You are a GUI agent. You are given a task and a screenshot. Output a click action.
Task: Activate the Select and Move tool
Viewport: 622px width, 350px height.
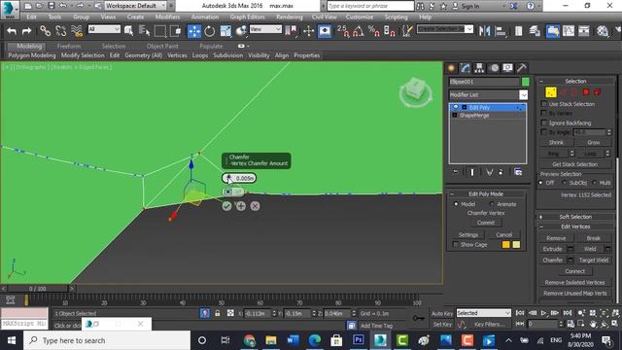tap(194, 31)
